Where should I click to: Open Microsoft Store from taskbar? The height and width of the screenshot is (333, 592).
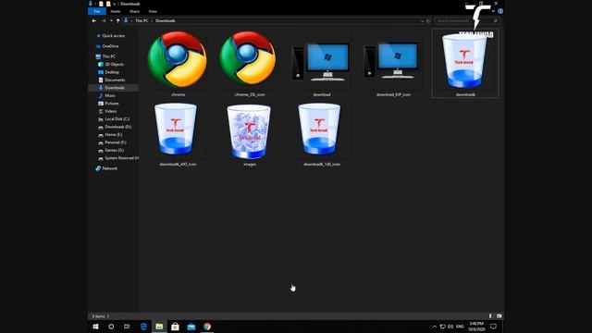coord(175,327)
